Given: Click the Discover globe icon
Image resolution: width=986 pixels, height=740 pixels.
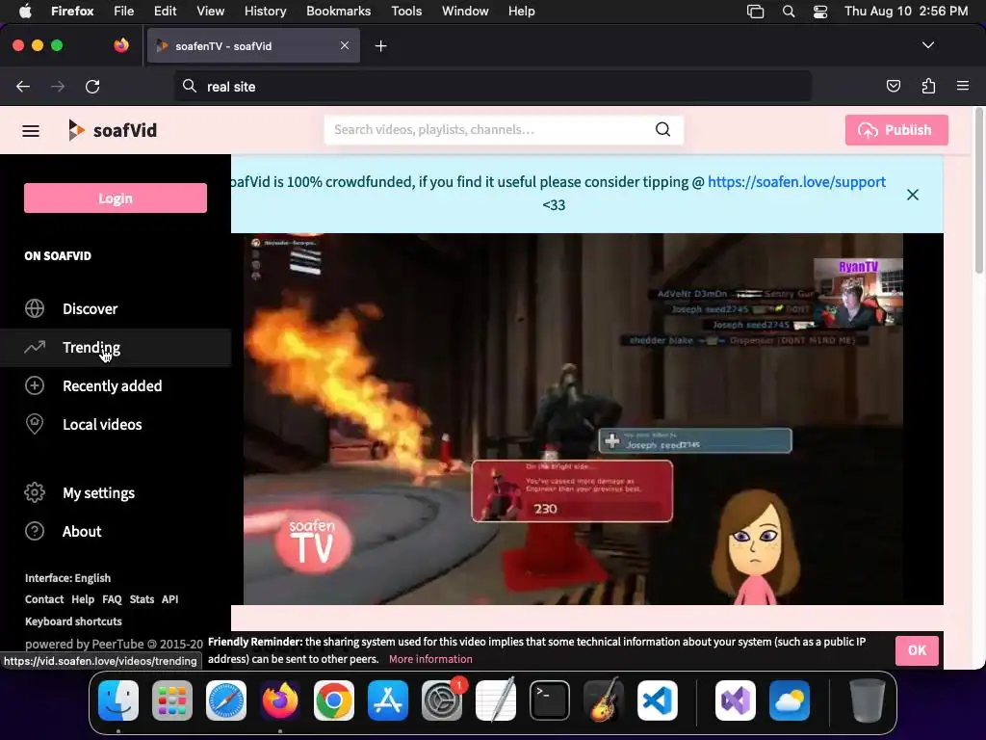Looking at the screenshot, I should click(x=35, y=308).
